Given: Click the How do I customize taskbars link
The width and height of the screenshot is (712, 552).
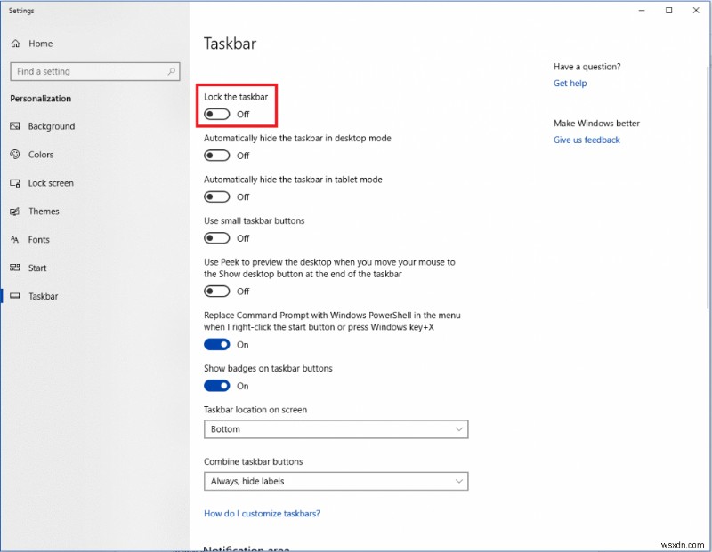Looking at the screenshot, I should click(262, 513).
